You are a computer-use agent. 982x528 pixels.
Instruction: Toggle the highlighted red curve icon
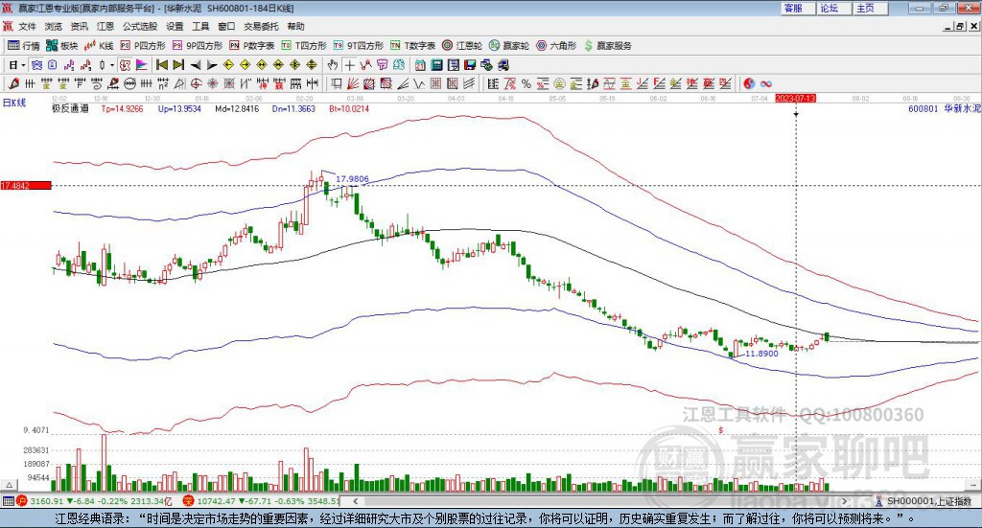click(x=124, y=65)
